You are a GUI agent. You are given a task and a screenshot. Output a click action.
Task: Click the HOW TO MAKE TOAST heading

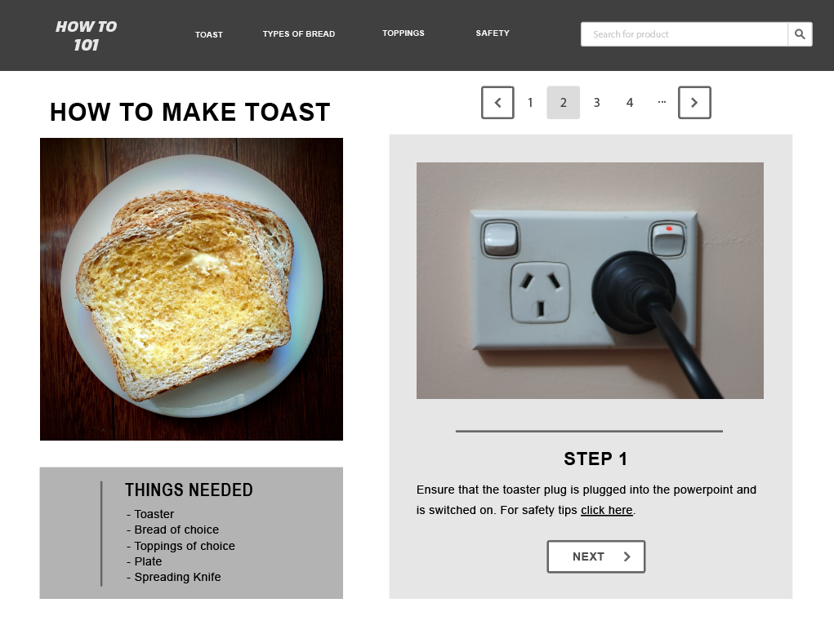(190, 112)
